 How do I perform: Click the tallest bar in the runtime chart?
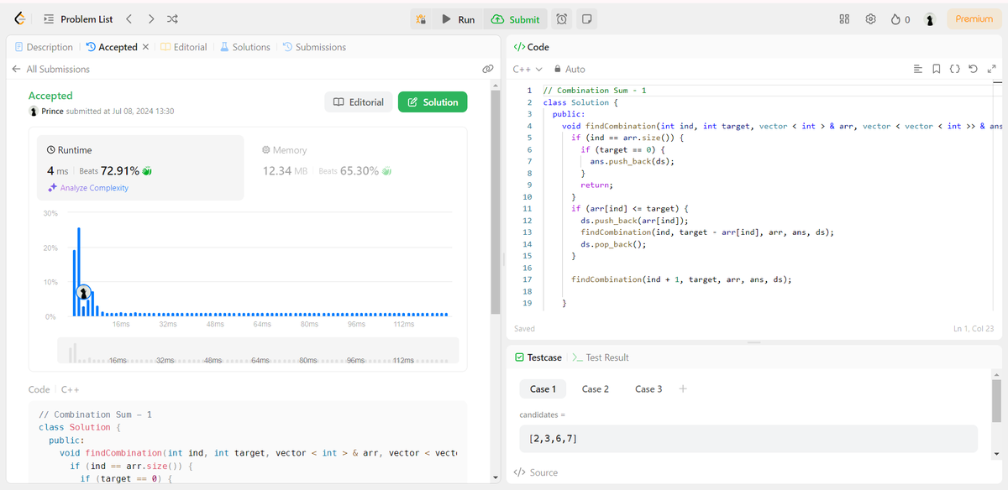79,271
